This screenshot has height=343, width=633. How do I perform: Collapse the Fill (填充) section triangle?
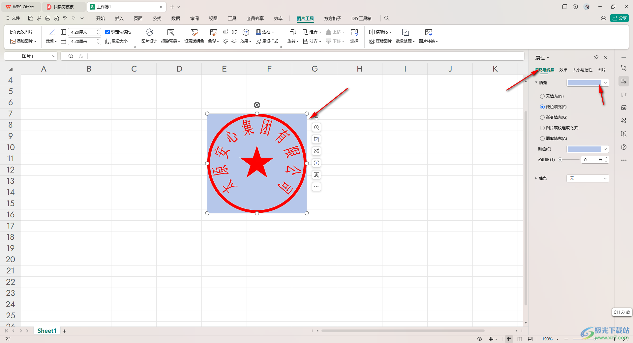point(536,82)
